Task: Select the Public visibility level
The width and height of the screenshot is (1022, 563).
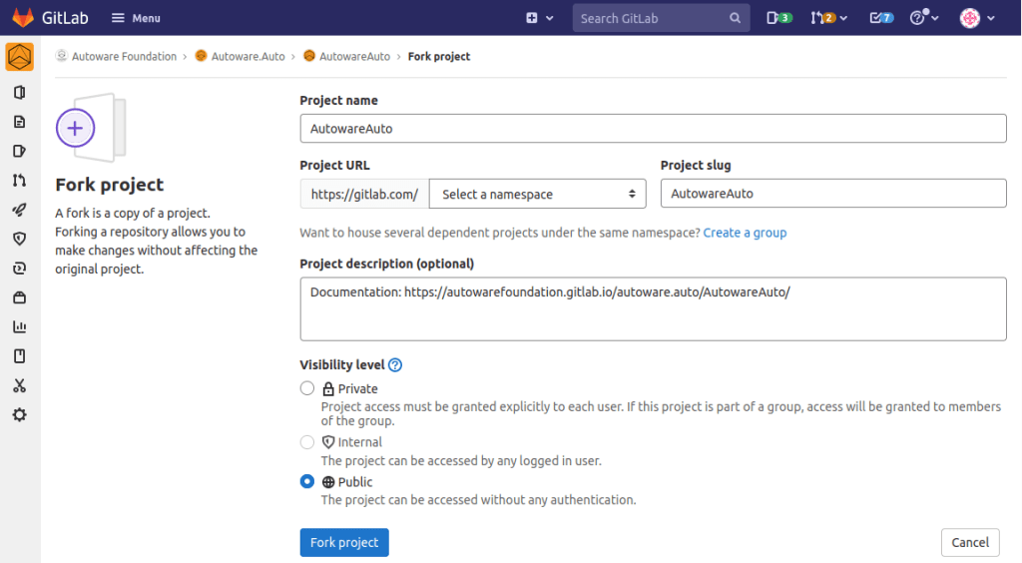Action: 307,482
